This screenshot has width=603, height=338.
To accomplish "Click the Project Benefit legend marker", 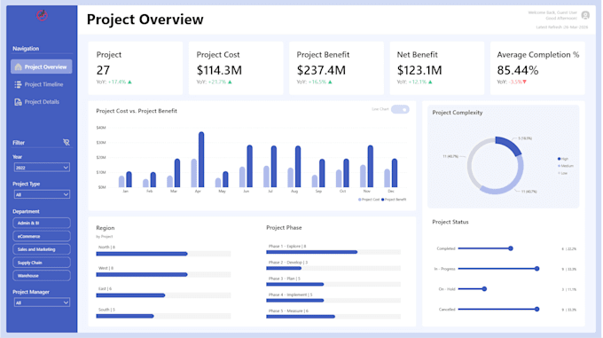I will click(383, 200).
